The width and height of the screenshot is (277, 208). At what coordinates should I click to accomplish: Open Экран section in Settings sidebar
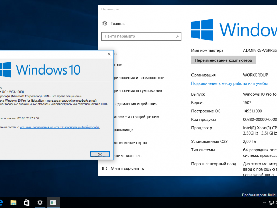(x=118, y=65)
